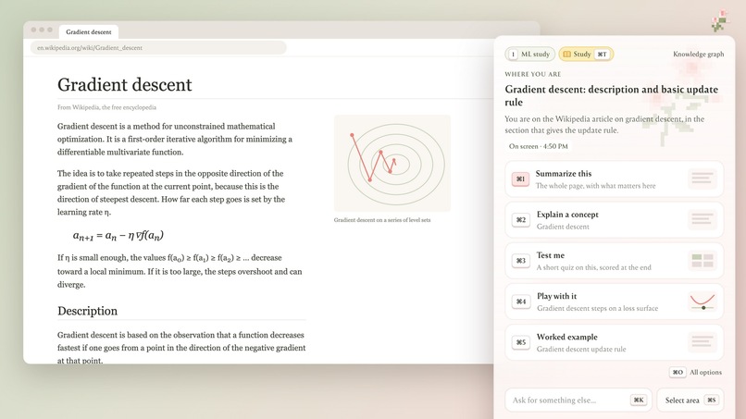Image resolution: width=746 pixels, height=419 pixels.
Task: Click the Description section heading
Action: (x=88, y=311)
